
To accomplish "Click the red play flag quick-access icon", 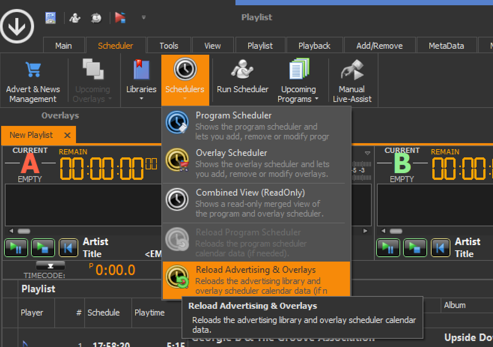I will coord(120,18).
